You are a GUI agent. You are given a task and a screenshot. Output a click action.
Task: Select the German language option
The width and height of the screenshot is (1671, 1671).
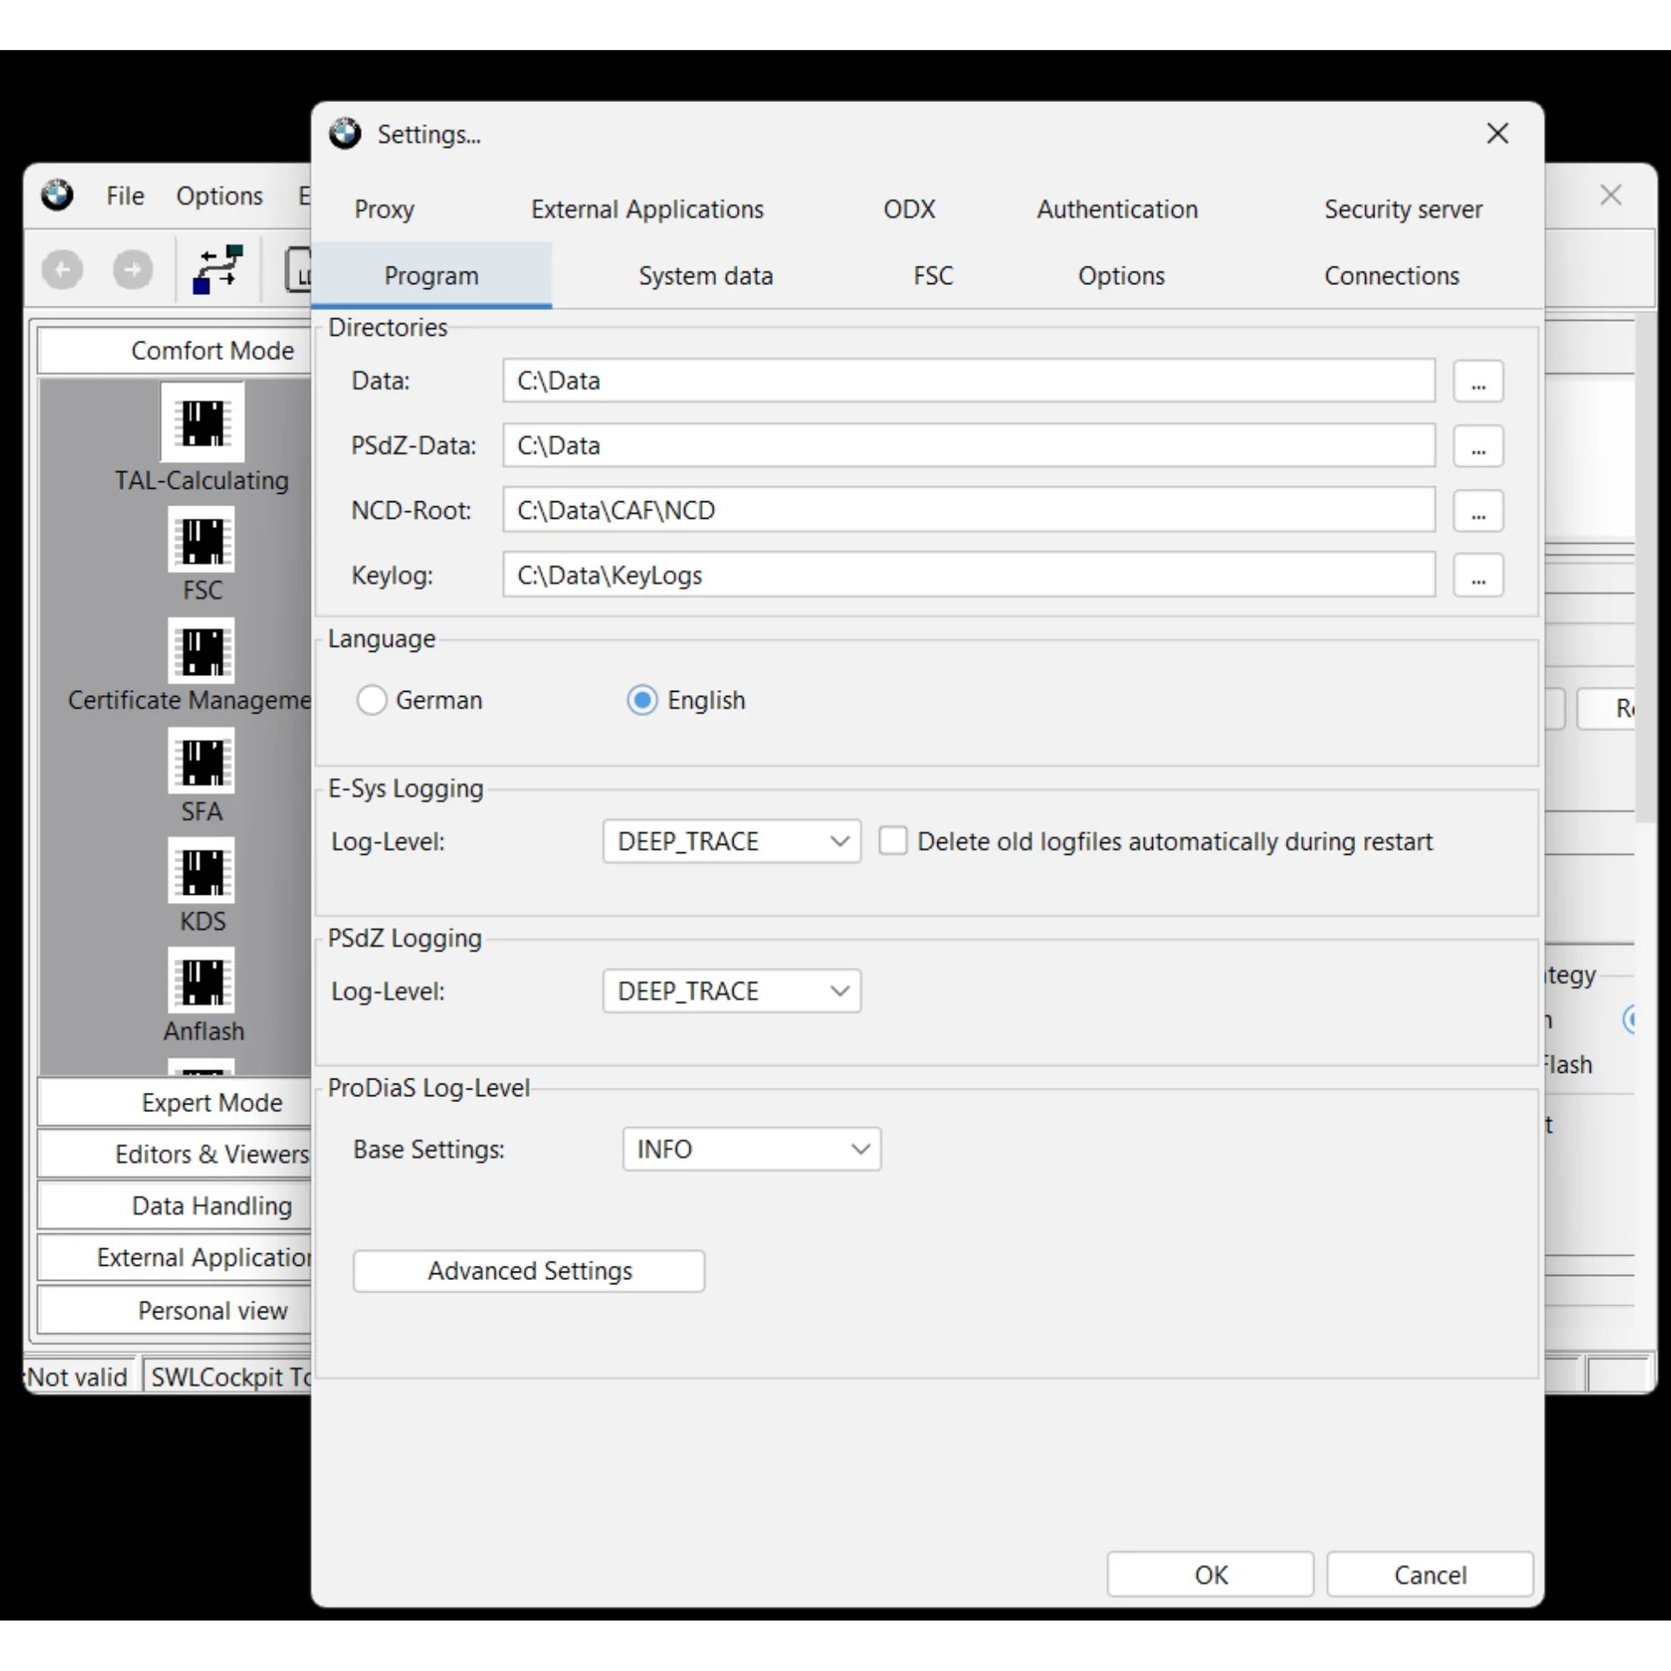point(419,699)
